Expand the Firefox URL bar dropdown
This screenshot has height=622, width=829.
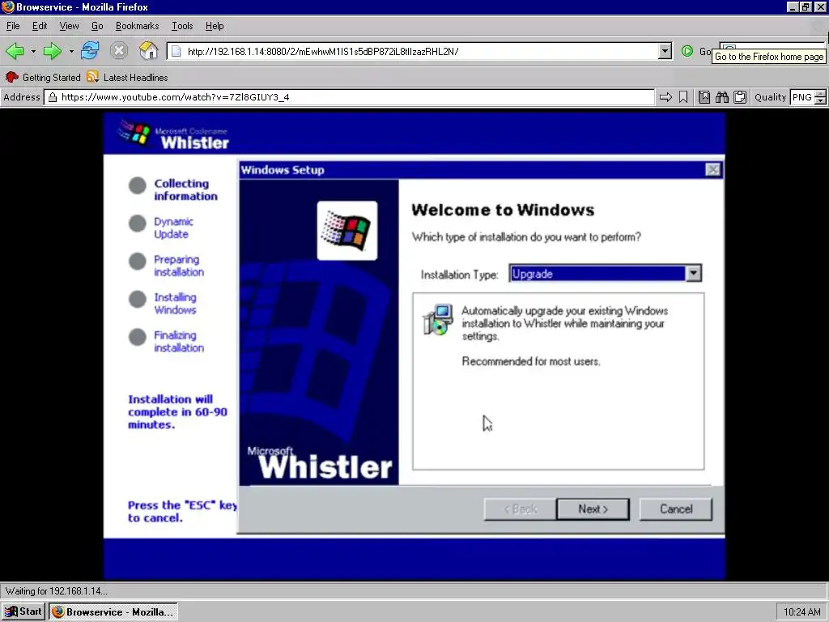click(665, 51)
